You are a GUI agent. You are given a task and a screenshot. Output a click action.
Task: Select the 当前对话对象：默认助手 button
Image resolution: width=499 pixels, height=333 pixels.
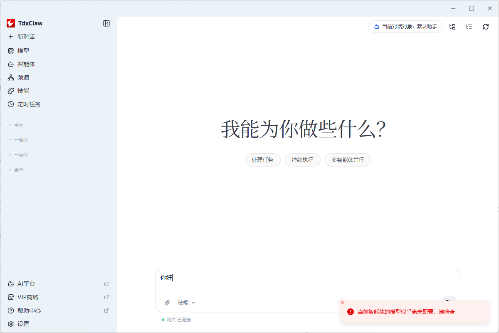pyautogui.click(x=405, y=27)
